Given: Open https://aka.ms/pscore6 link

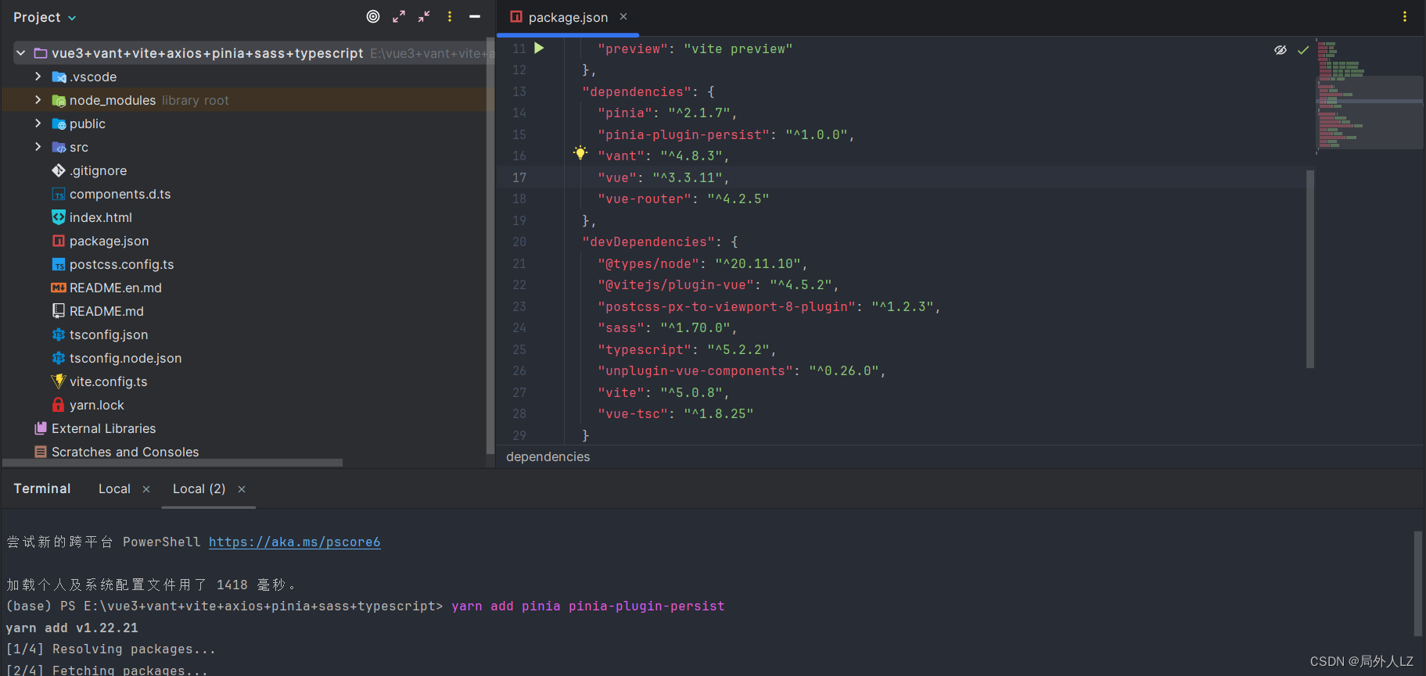Looking at the screenshot, I should pyautogui.click(x=294, y=542).
